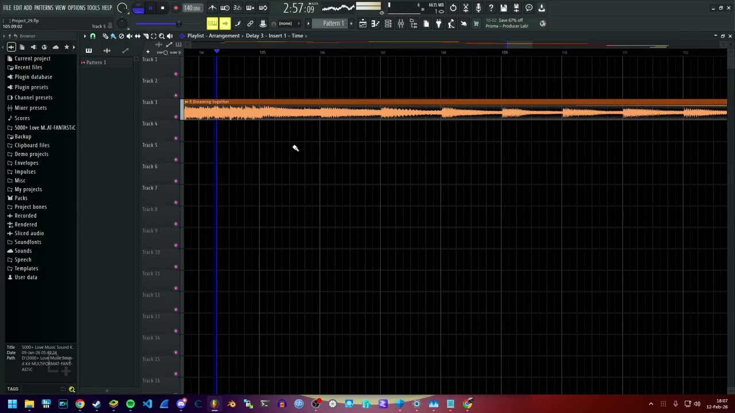Toggle the metronome
Screen dimensions: 735x413
(x=212, y=8)
